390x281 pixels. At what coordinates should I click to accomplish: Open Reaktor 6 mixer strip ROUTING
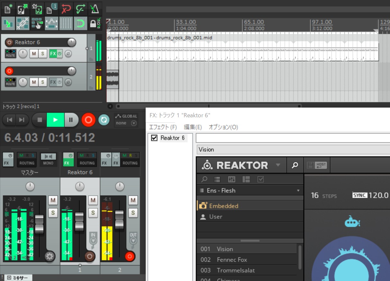point(87,163)
